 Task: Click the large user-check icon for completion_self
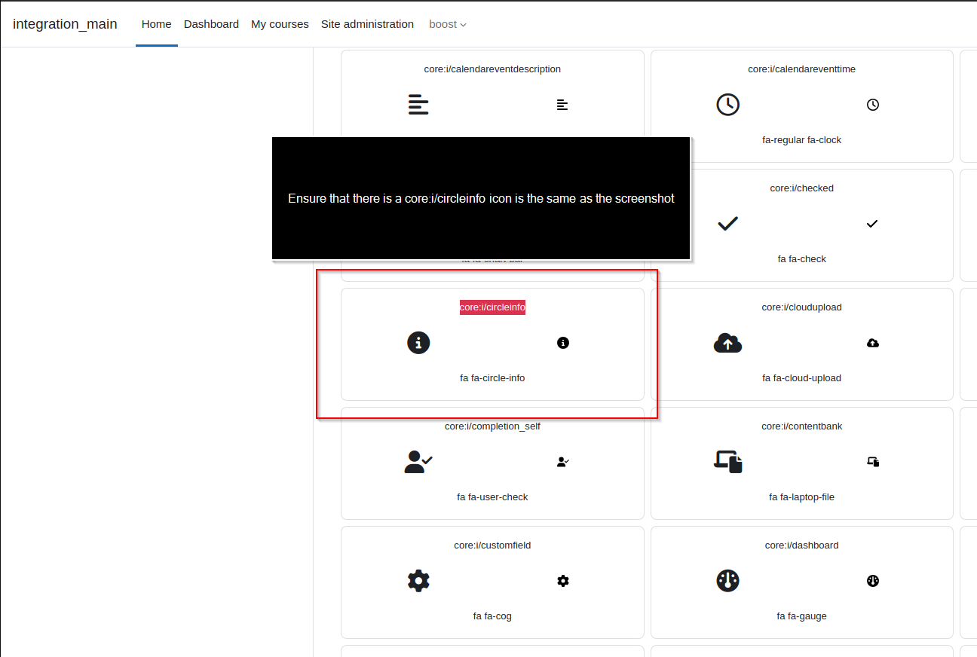coord(418,461)
